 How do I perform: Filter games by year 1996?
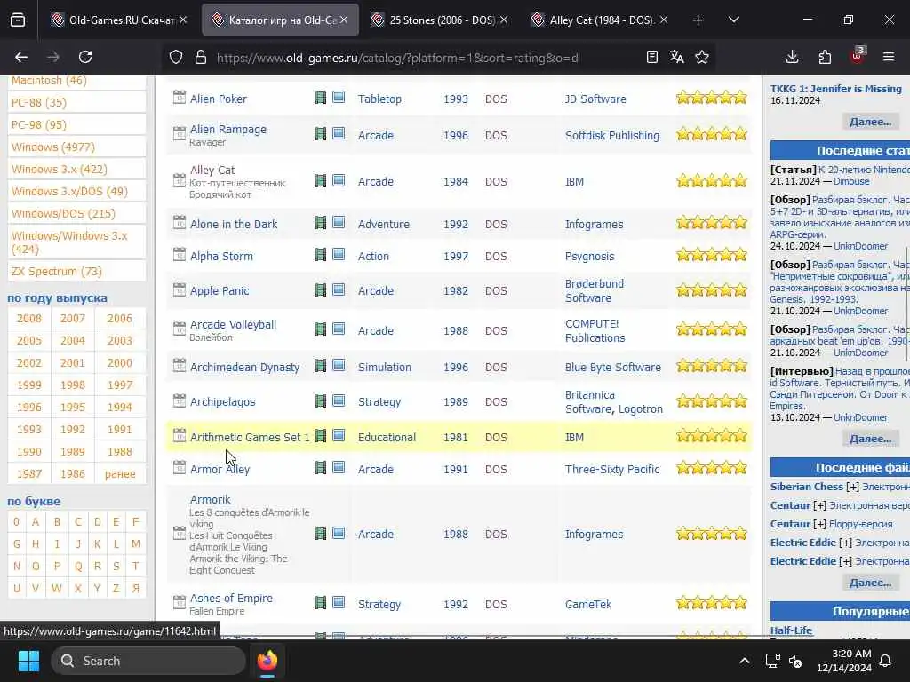29,407
